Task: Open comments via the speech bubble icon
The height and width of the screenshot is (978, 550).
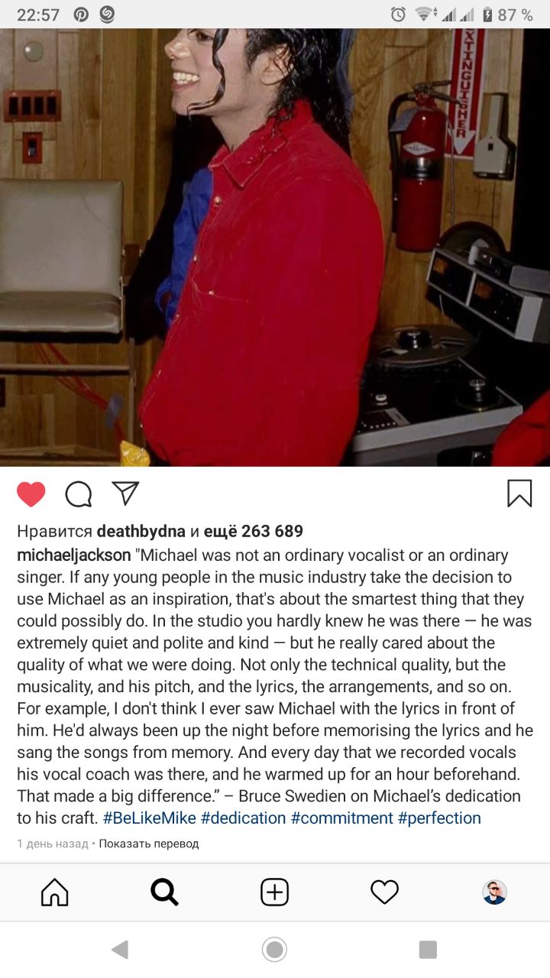Action: 78,494
